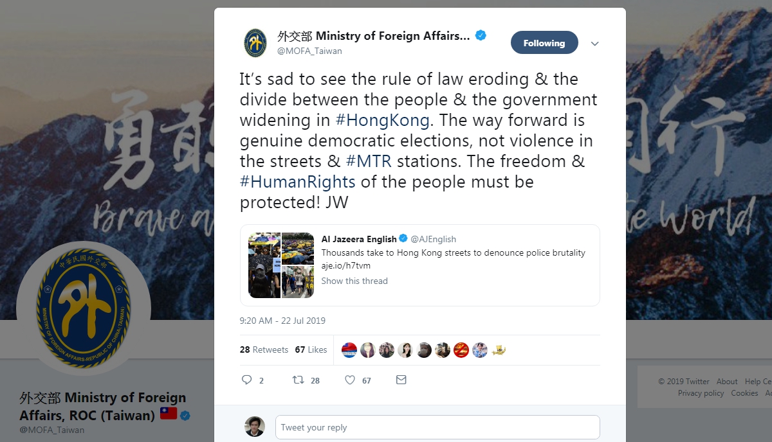Click the large MOFA profile picture

(x=84, y=308)
